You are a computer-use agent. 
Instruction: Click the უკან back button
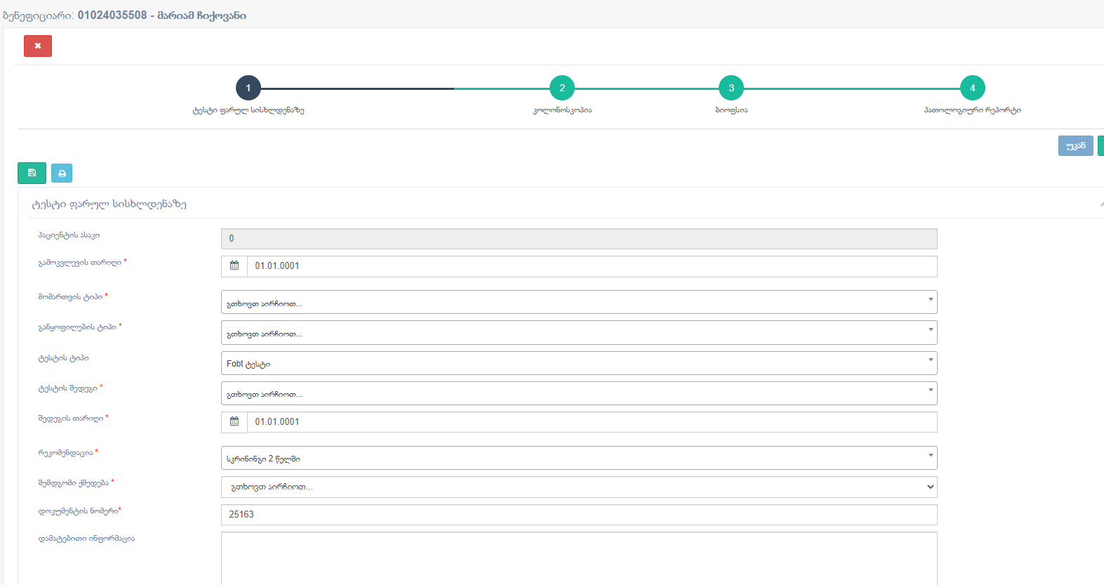pos(1075,146)
